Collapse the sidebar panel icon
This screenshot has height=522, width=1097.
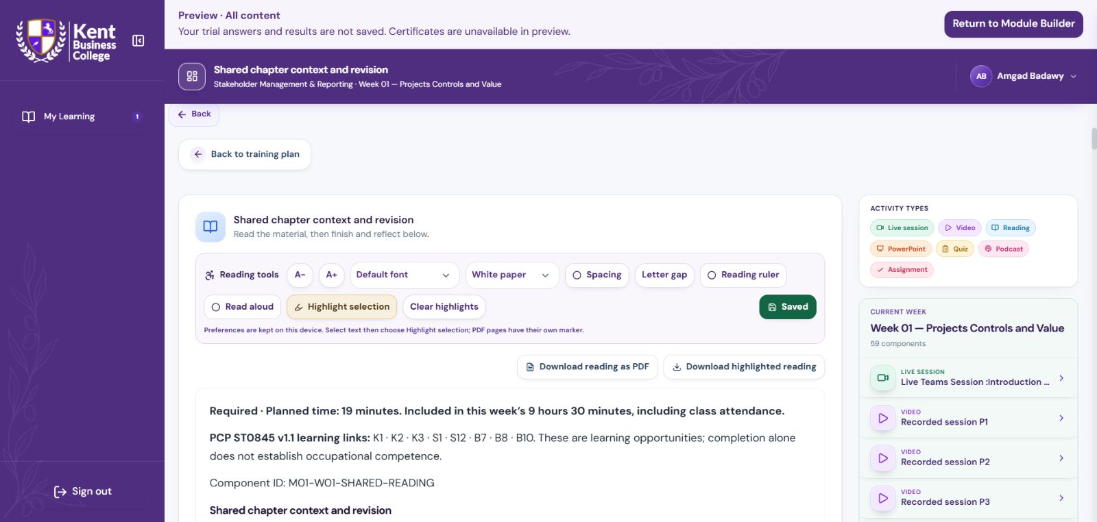138,41
